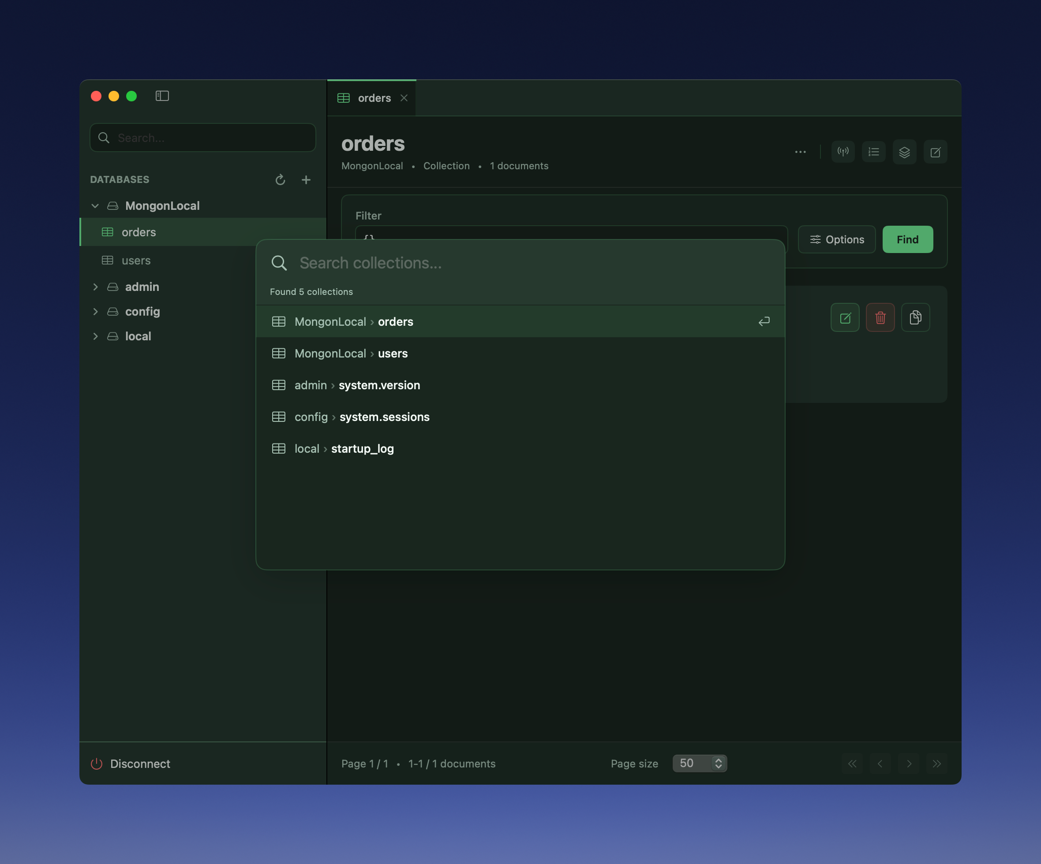Edit the document with green pencil icon
This screenshot has width=1041, height=864.
845,317
